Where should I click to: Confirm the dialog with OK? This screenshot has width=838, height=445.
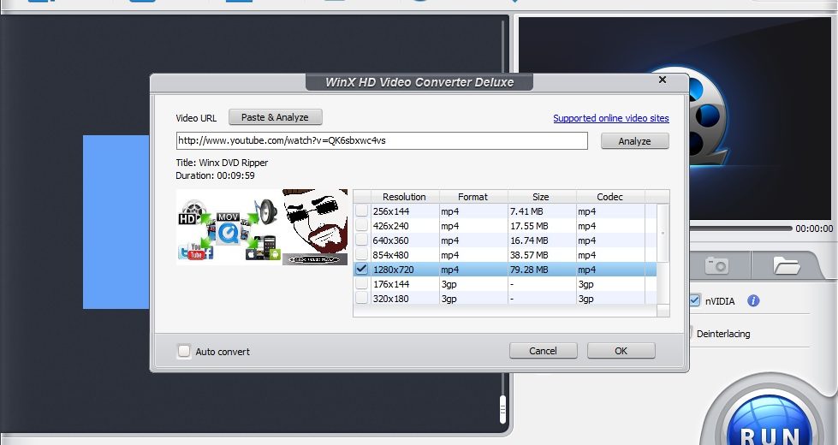tap(621, 351)
